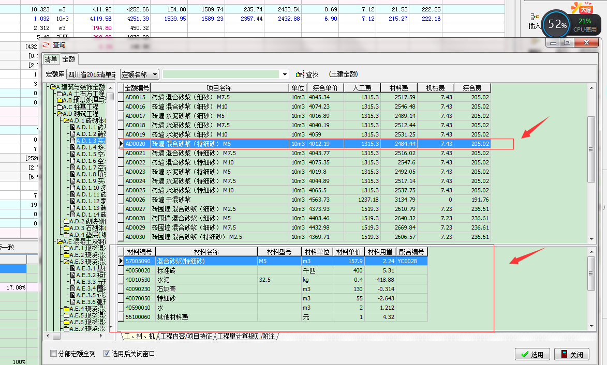Select tree node A.E.2 现浇混凝土
Screen dimensions: 607x365
click(x=87, y=255)
